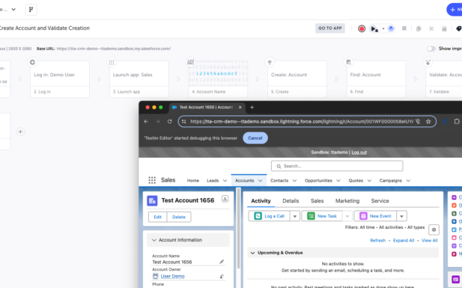The image size is (462, 288).
Task: Click the Delete button for Test Account 1656
Action: tap(179, 217)
